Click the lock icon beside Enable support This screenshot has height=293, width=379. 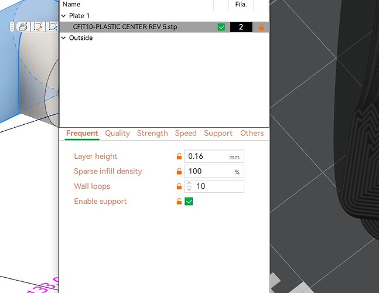pos(179,202)
